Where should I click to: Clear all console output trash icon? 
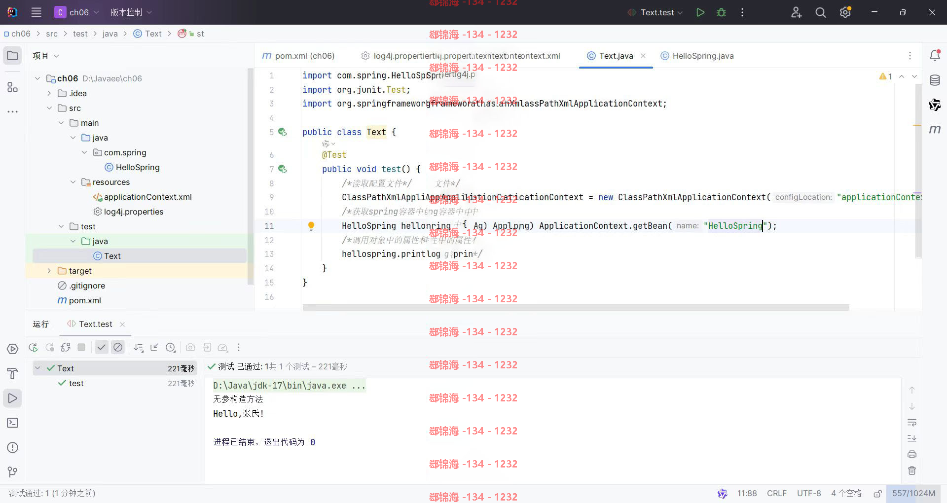[x=912, y=470]
